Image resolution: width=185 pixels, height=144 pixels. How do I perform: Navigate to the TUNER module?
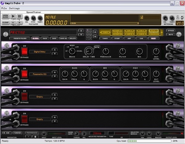[17, 133]
